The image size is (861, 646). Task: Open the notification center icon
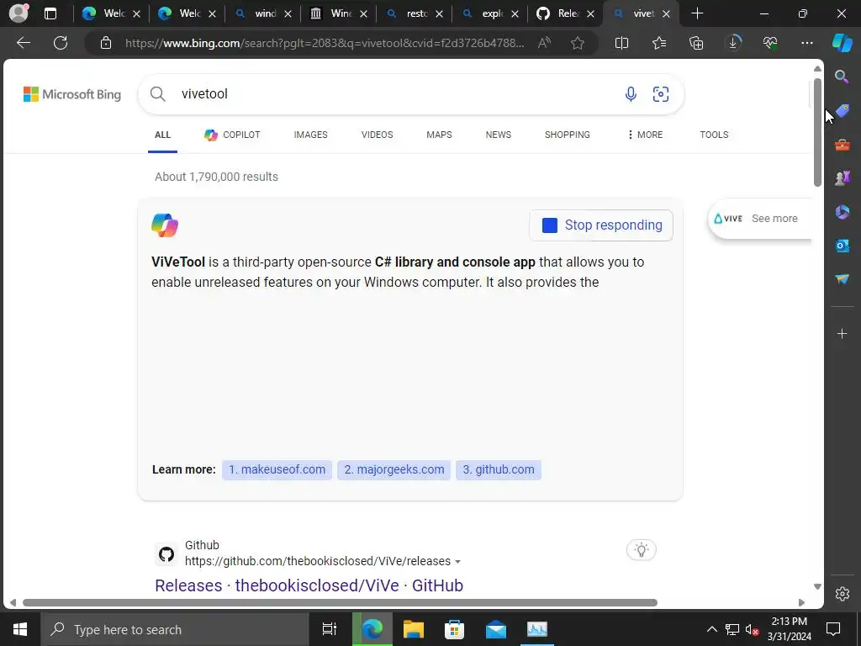pos(833,629)
